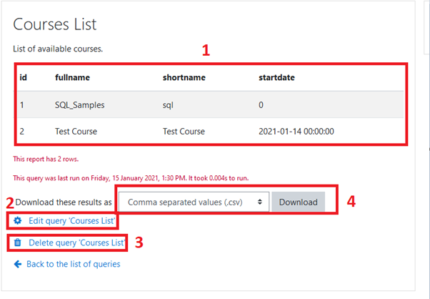The width and height of the screenshot is (430, 299).
Task: Click the Download button
Action: (298, 202)
